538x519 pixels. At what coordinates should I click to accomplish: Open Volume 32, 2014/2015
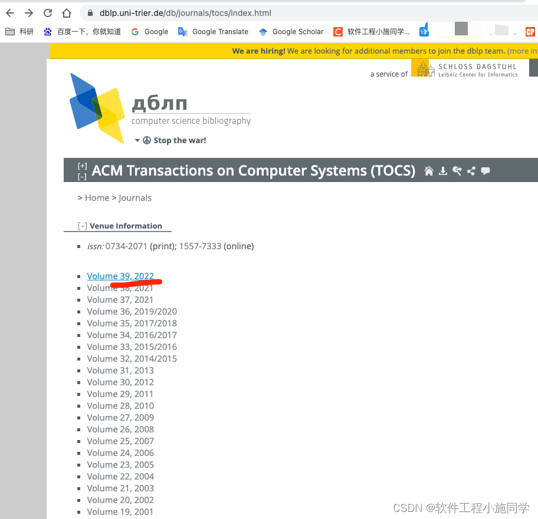point(132,359)
